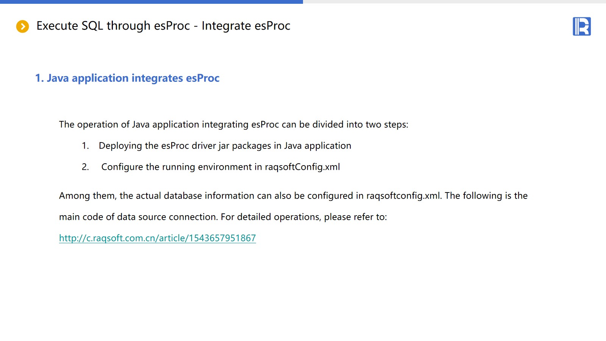Click the blue R logo icon

(x=582, y=27)
